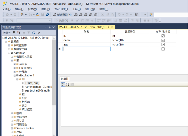
Task: Click Connect Object Explorer plug icon
Action: click(x=14, y=33)
